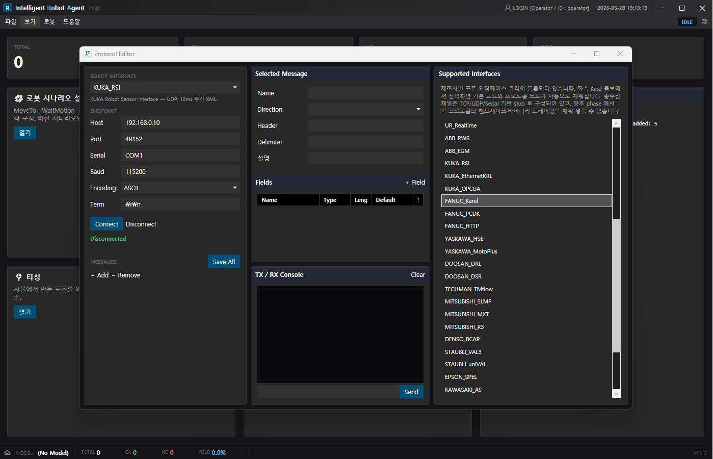Click the Leng column header in Fields
This screenshot has width=713, height=459.
click(361, 200)
